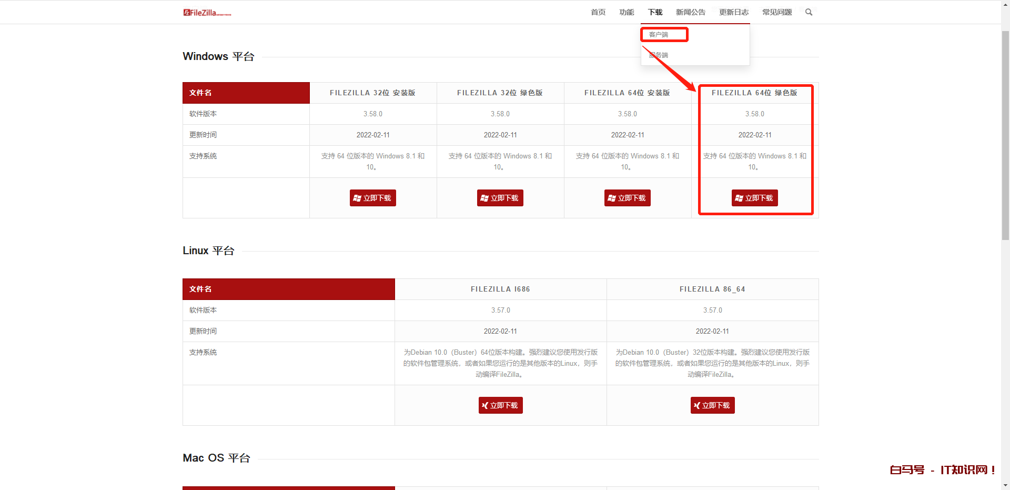Image resolution: width=1010 pixels, height=490 pixels.
Task: Click version 3.58.0 under 32位 安装版
Action: (x=373, y=114)
